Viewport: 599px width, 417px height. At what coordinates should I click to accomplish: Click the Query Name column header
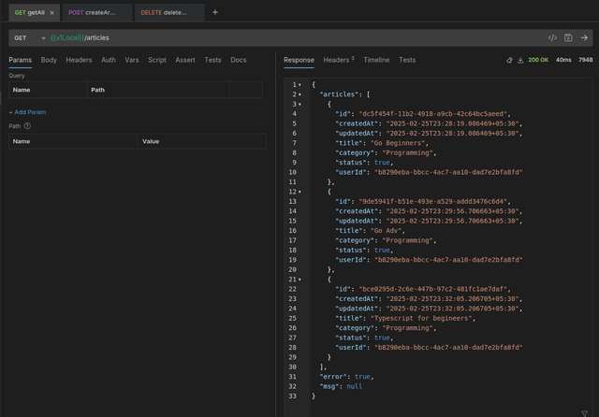tap(48, 90)
